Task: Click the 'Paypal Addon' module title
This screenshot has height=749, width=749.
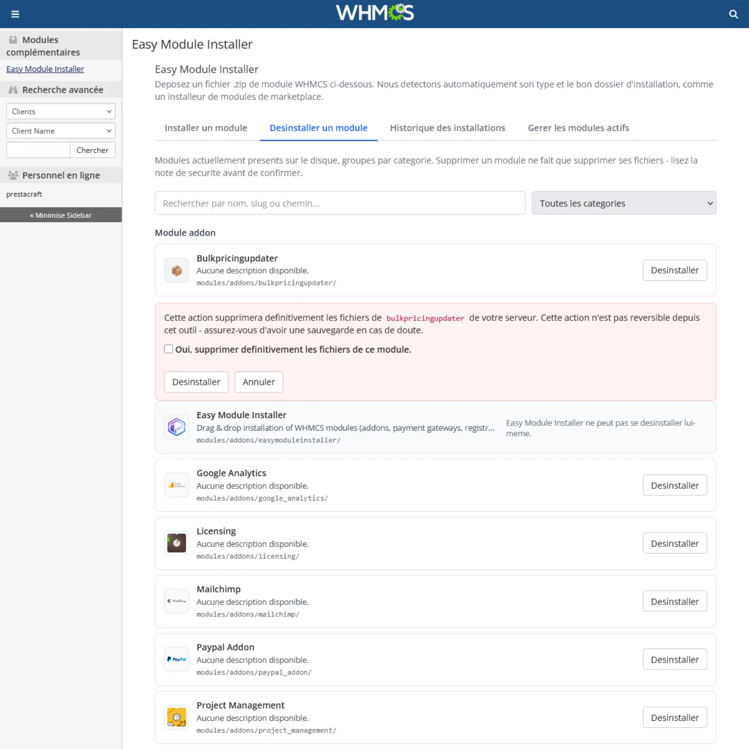Action: coord(225,647)
